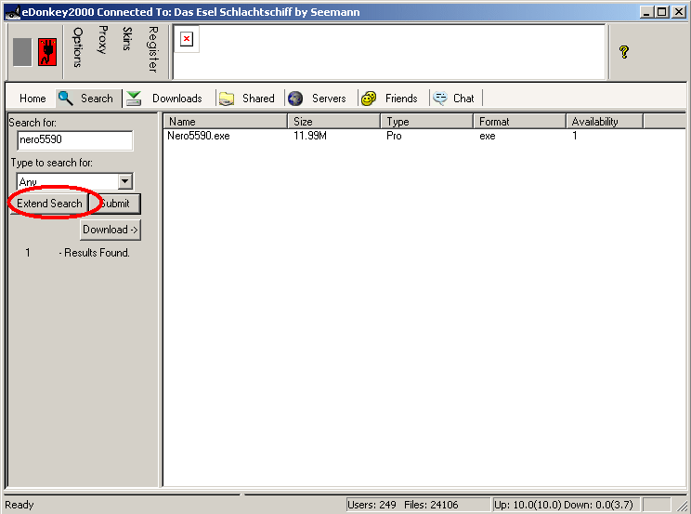This screenshot has height=514, width=691.
Task: Click the yellow question mark help icon
Action: (x=623, y=52)
